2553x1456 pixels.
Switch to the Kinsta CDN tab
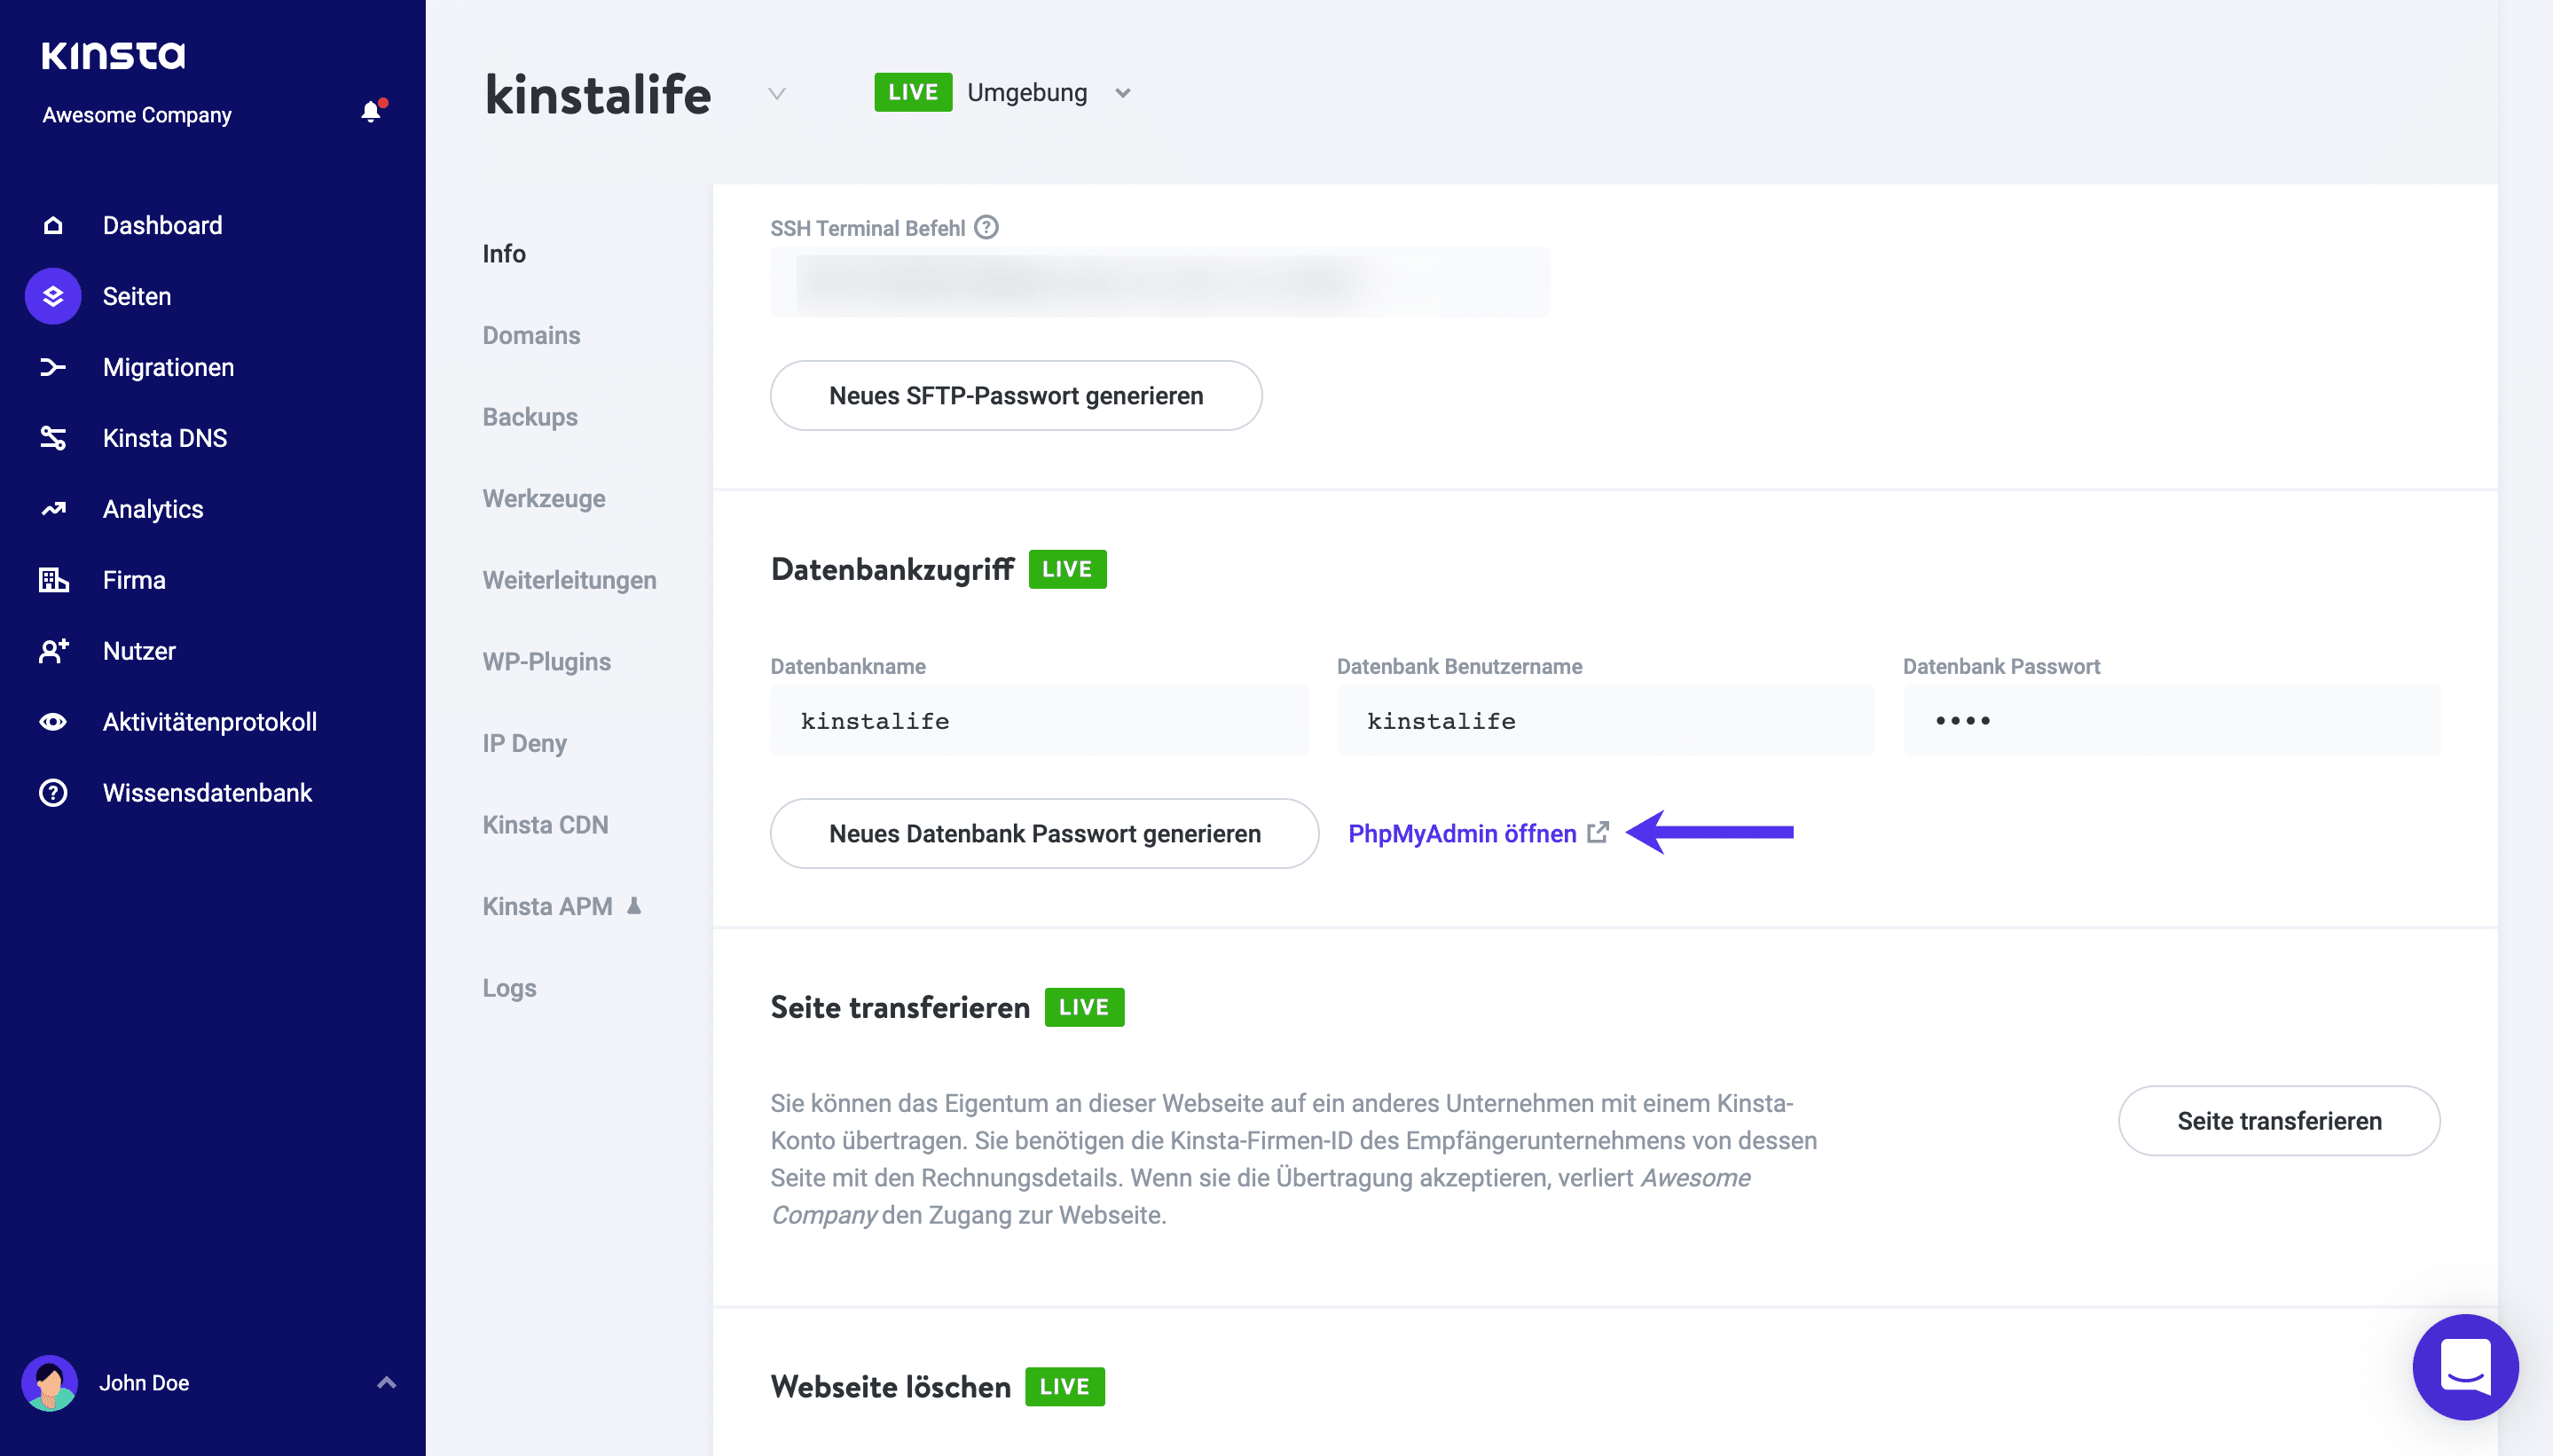point(546,825)
